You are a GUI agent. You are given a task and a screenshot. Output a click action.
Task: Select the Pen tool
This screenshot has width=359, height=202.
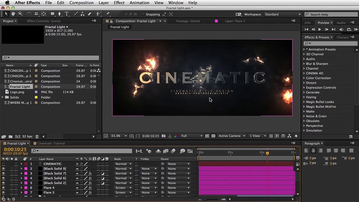(x=59, y=14)
